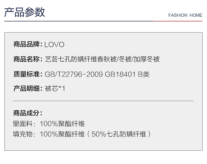
Task: Click the horizontal divider inside the gray panel
Action: (x=104, y=101)
